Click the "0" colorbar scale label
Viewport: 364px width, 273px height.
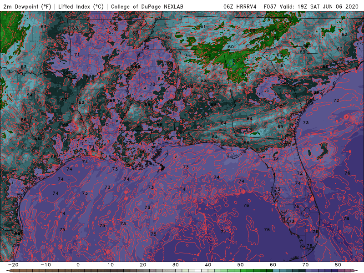[78, 265]
